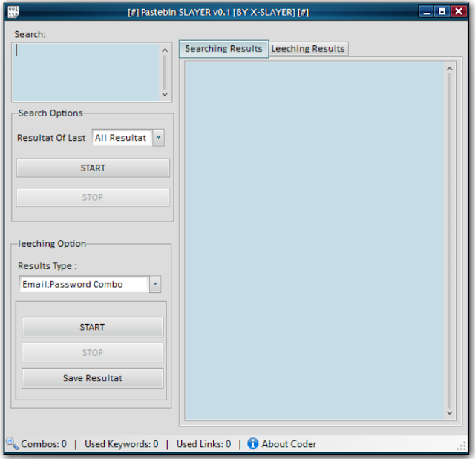This screenshot has width=475, height=459.
Task: Click the Search box scroll-down arrow
Action: point(165,94)
